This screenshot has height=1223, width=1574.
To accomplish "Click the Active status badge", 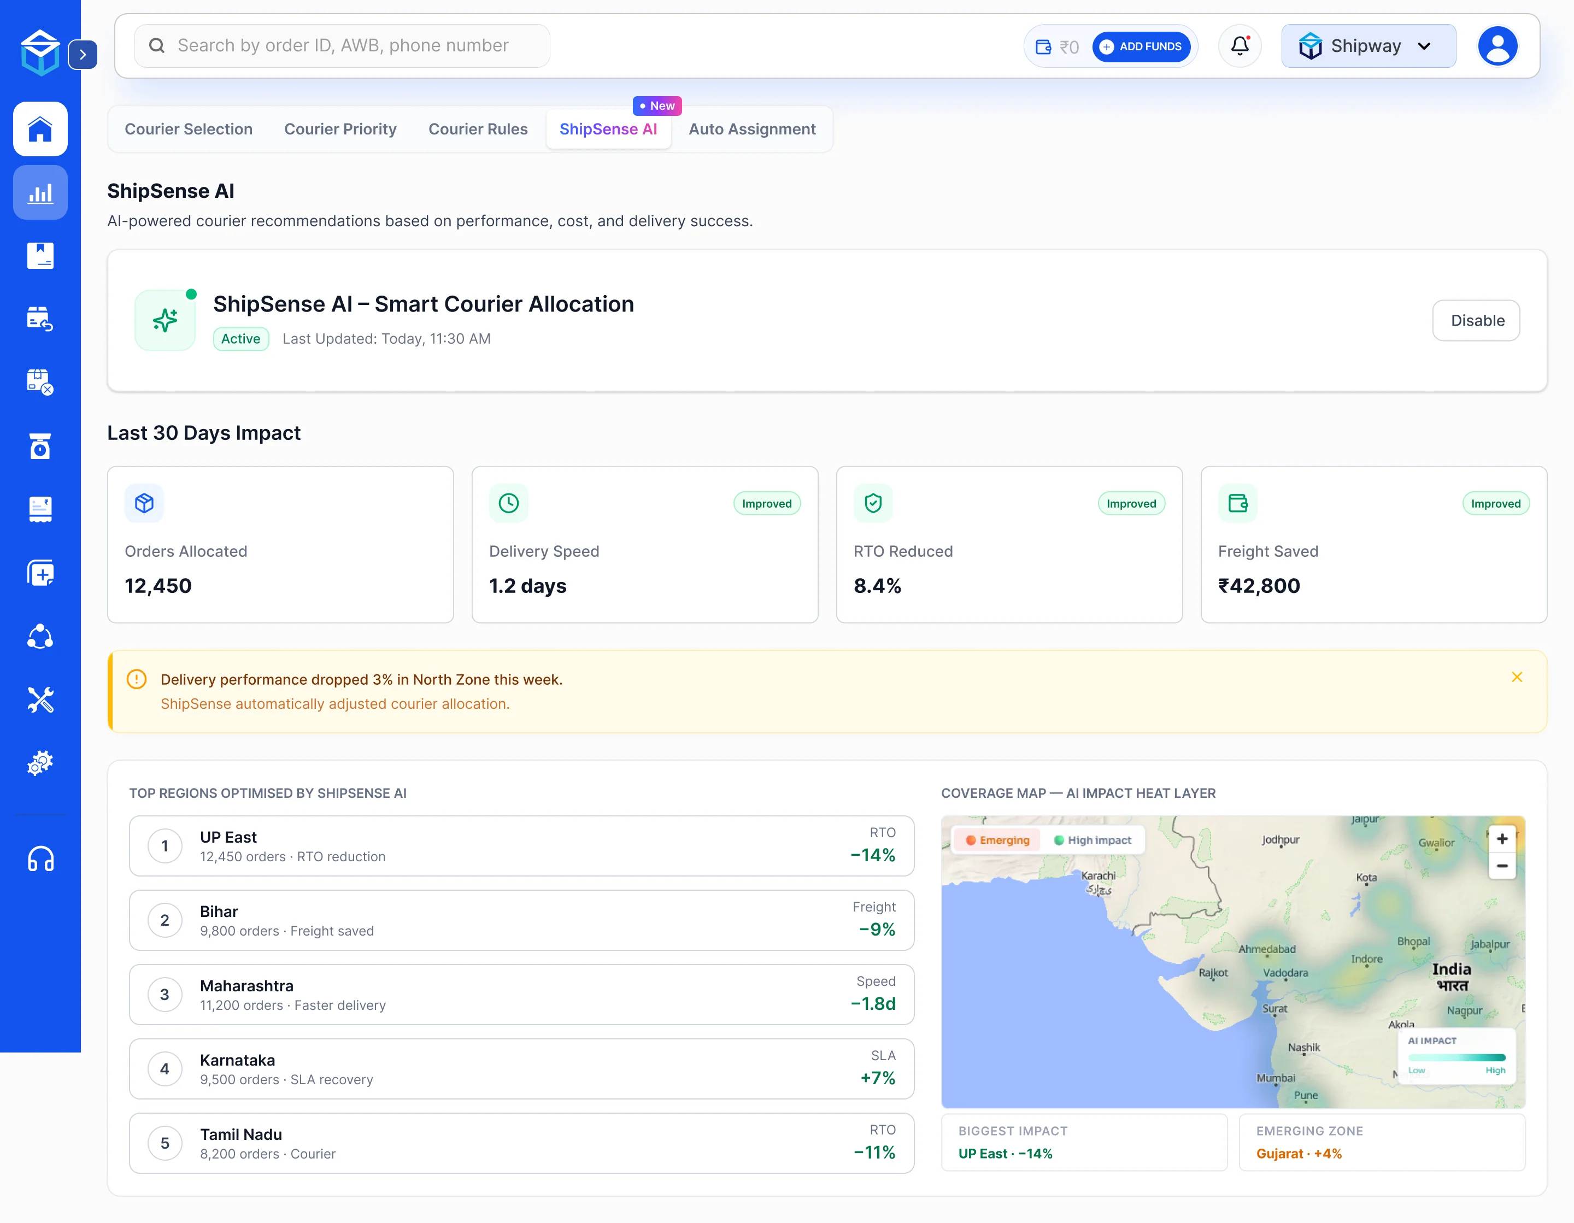I will pos(240,339).
